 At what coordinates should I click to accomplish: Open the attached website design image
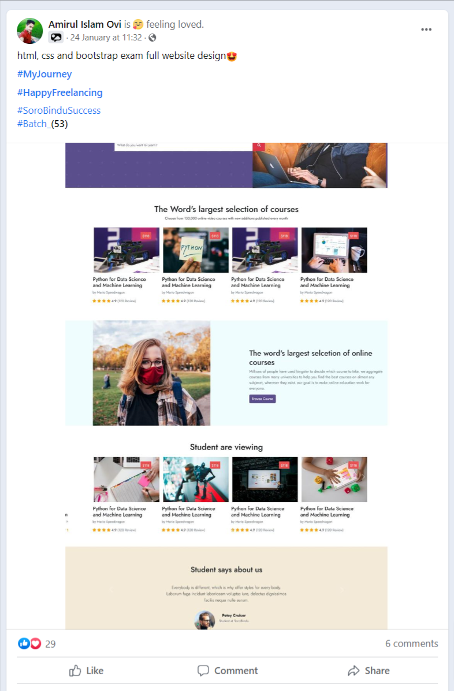coord(226,386)
